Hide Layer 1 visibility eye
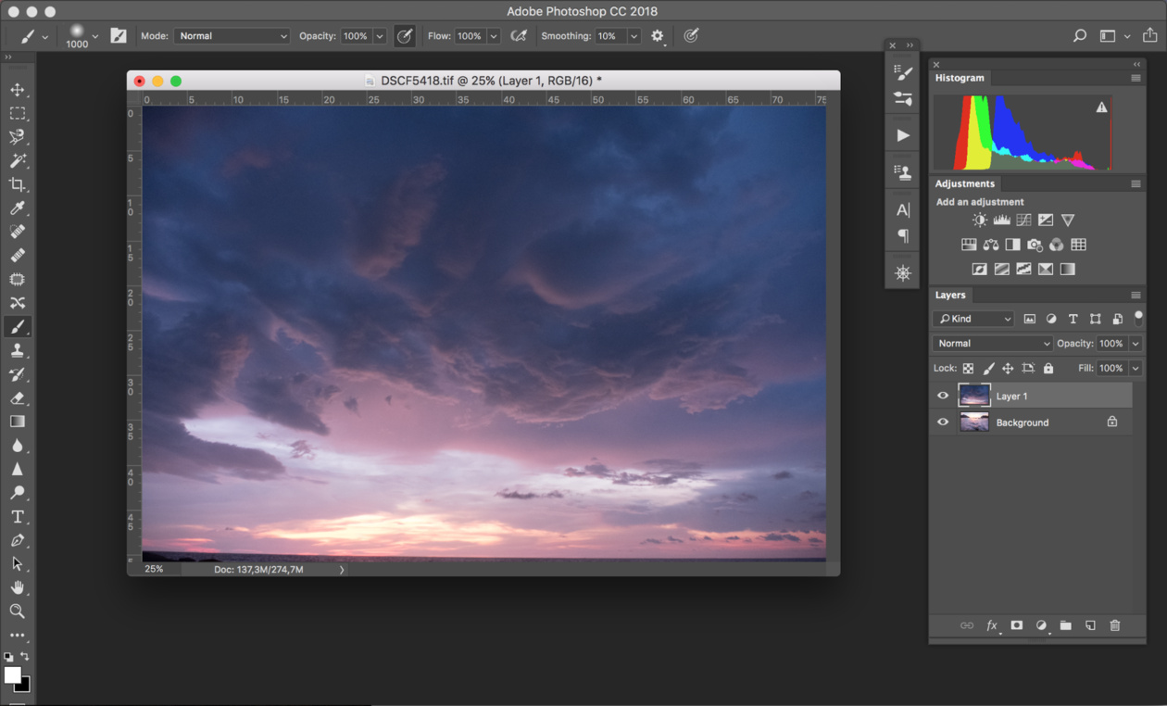The image size is (1167, 706). tap(943, 396)
